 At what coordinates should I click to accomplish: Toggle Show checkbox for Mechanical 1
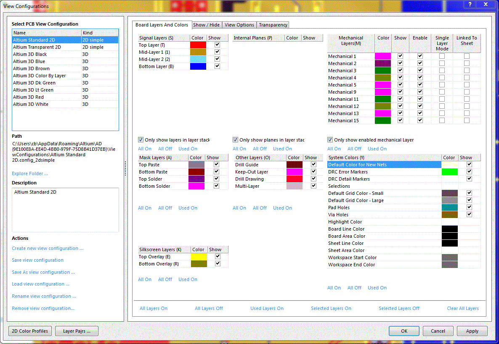click(x=401, y=56)
